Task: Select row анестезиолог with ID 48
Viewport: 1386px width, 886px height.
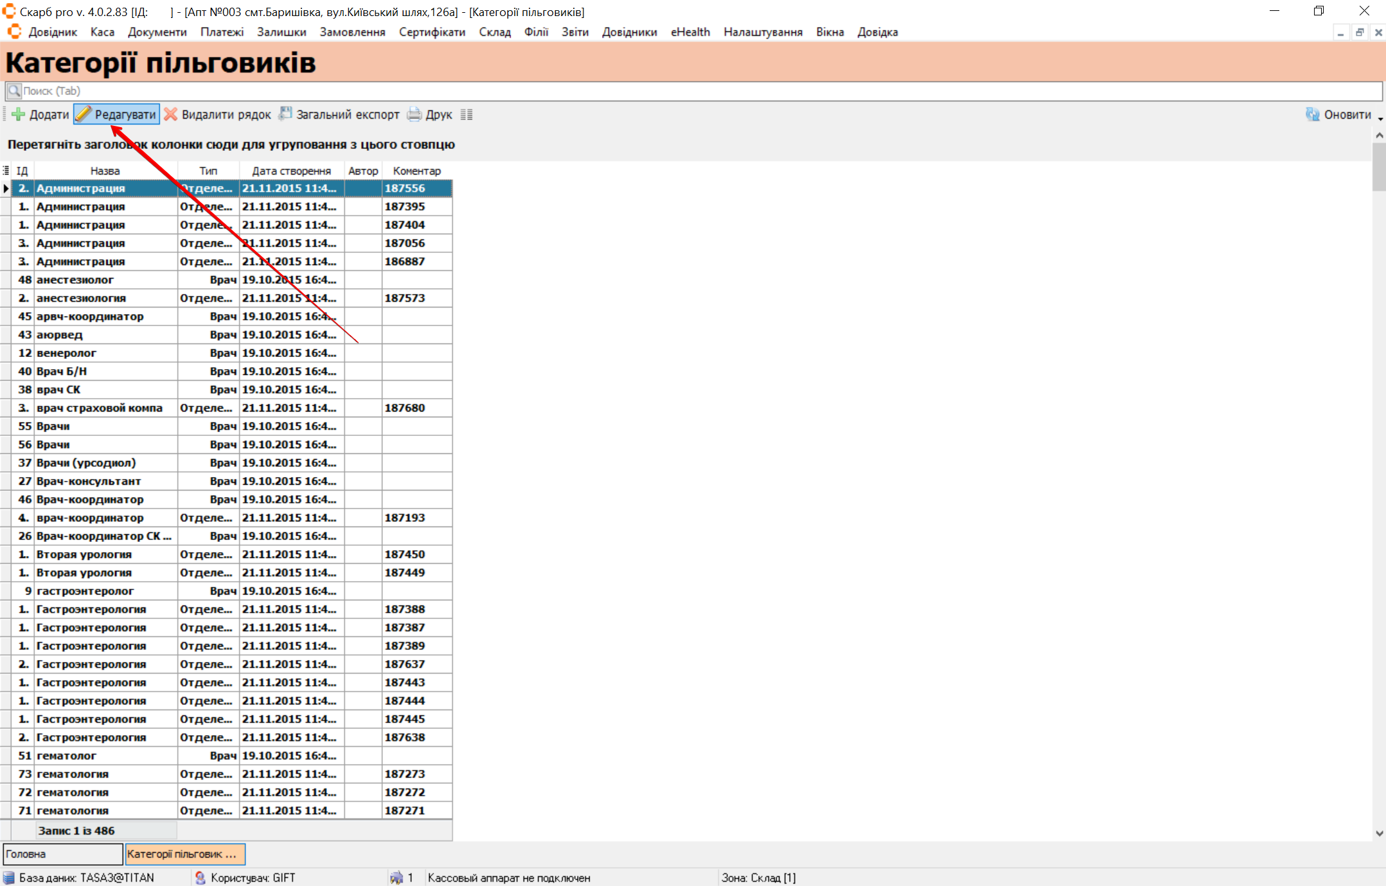Action: (75, 280)
